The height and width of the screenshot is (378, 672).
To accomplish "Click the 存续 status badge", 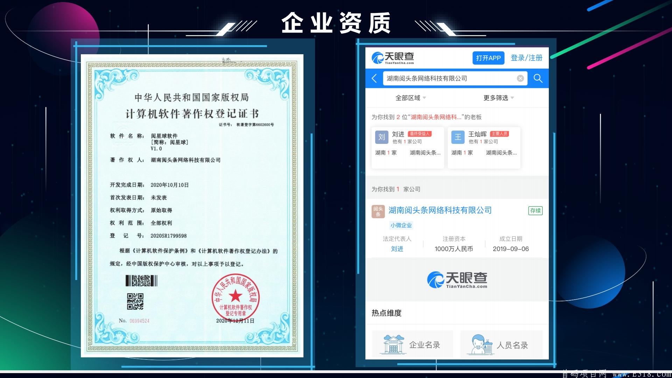I will click(535, 211).
